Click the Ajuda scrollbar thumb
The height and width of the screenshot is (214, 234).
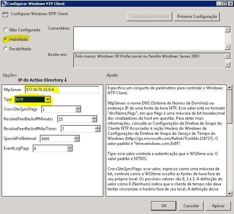click(x=229, y=106)
